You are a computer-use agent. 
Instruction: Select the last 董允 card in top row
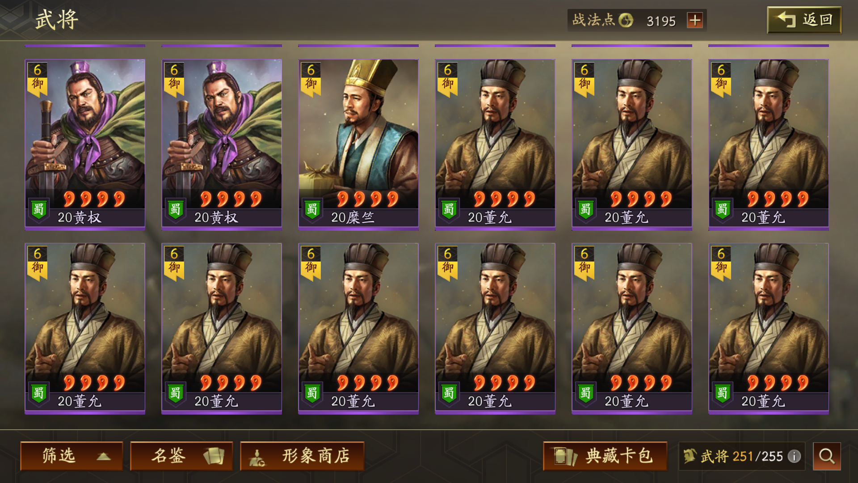[x=769, y=144]
